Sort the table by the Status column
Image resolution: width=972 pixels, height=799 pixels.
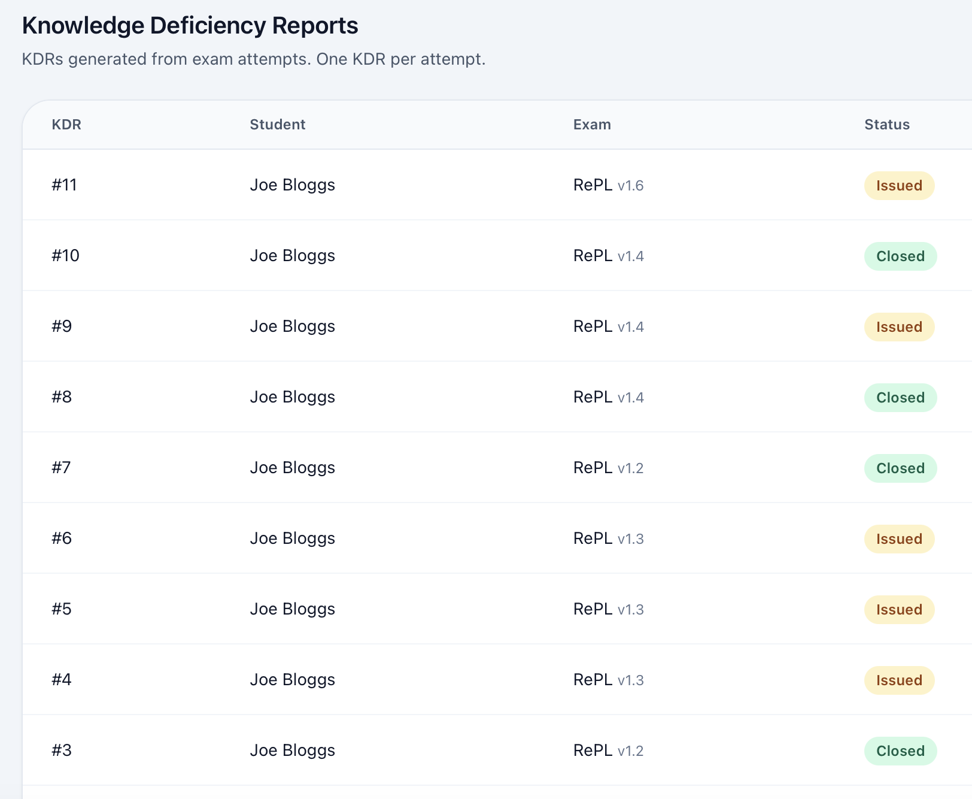[886, 125]
